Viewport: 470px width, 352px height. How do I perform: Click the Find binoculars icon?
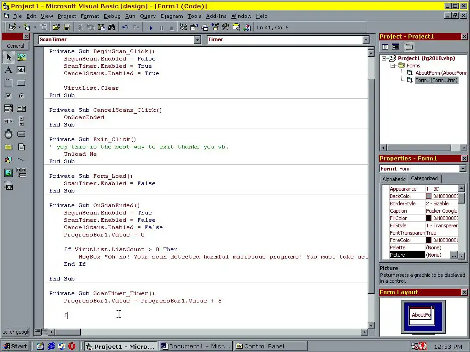pos(112,27)
